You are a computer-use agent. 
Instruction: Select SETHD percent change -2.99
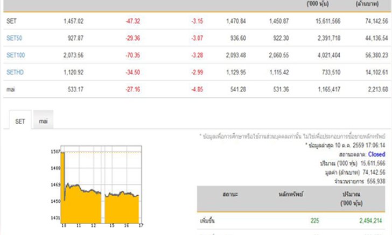pyautogui.click(x=197, y=72)
